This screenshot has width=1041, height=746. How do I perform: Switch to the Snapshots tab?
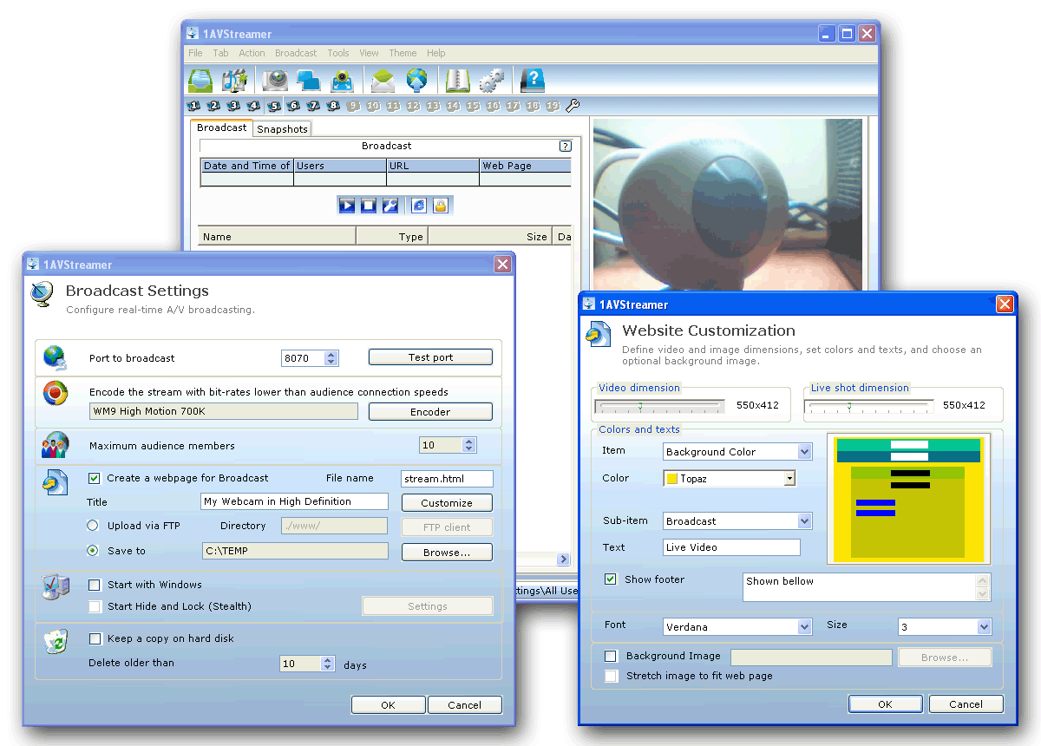pyautogui.click(x=282, y=129)
